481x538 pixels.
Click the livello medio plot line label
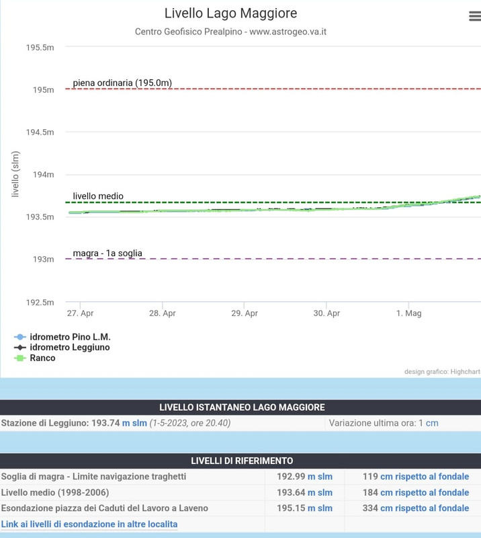pos(98,196)
